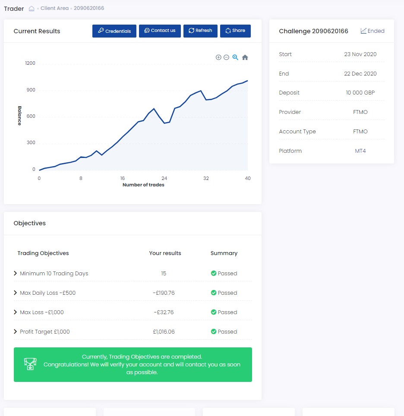Screen dimensions: 404x416
Task: Select account 2090620166 in breadcrumb
Action: (89, 9)
